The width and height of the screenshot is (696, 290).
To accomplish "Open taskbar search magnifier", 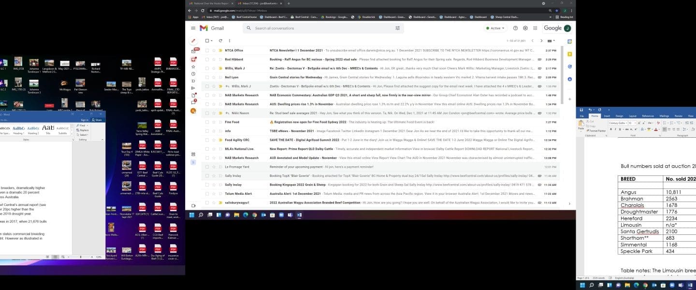I will (201, 215).
